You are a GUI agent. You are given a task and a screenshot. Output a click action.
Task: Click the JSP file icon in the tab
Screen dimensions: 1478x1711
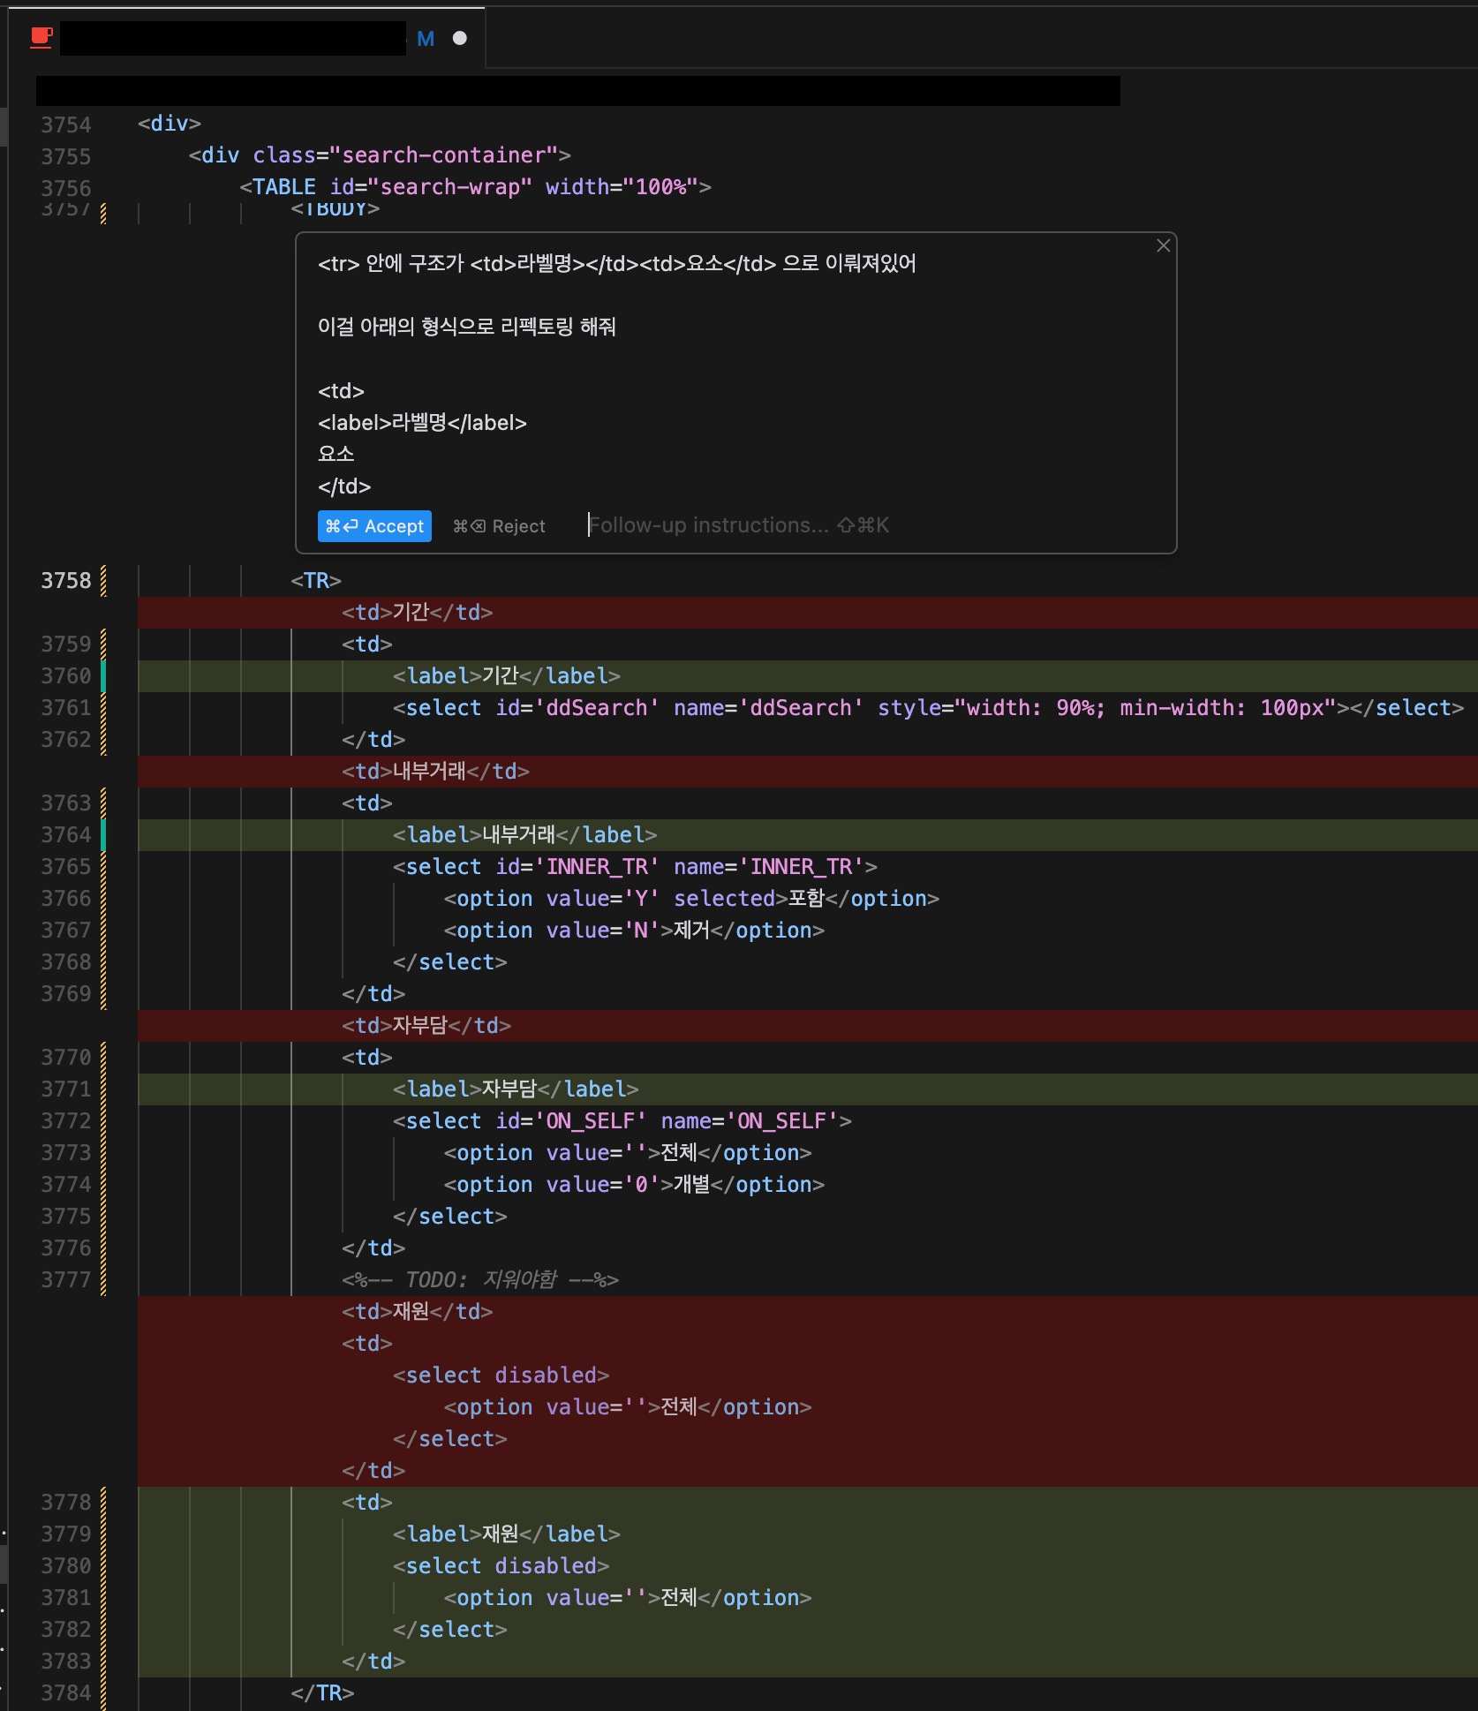click(41, 38)
